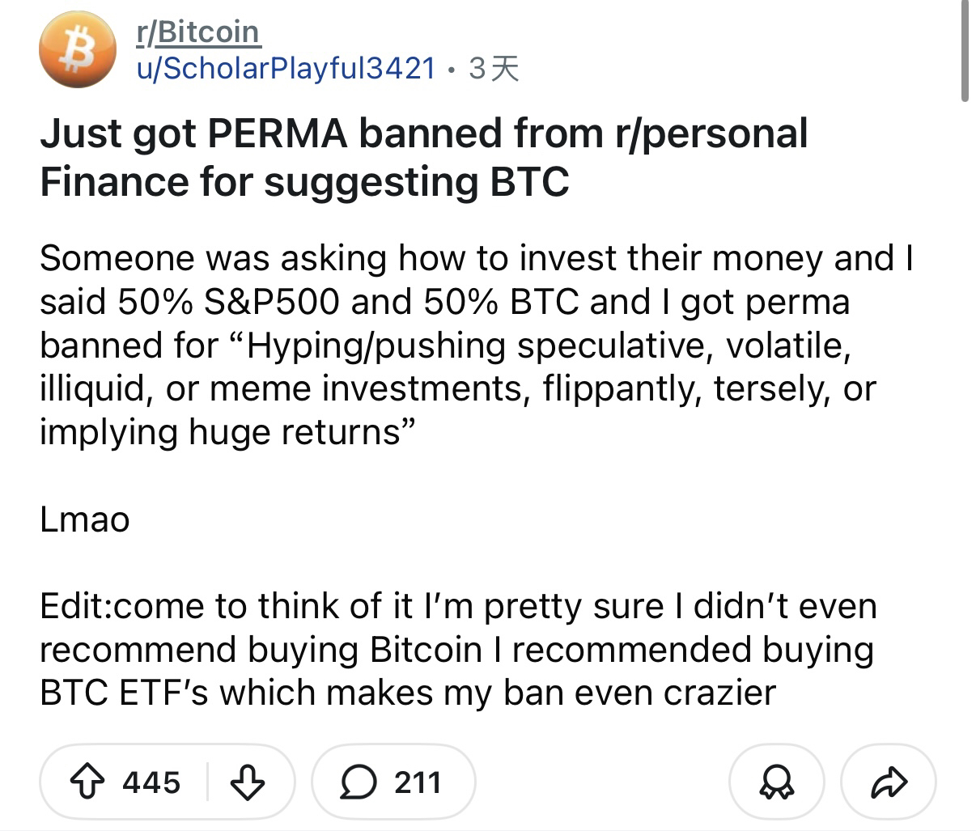Screen dimensions: 976x831
Task: Click the 445 vote count
Action: pos(151,782)
